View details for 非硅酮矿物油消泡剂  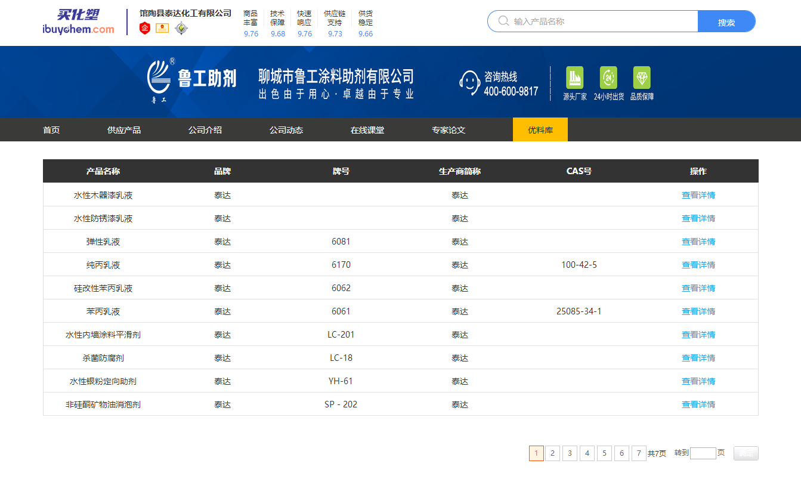pos(698,404)
